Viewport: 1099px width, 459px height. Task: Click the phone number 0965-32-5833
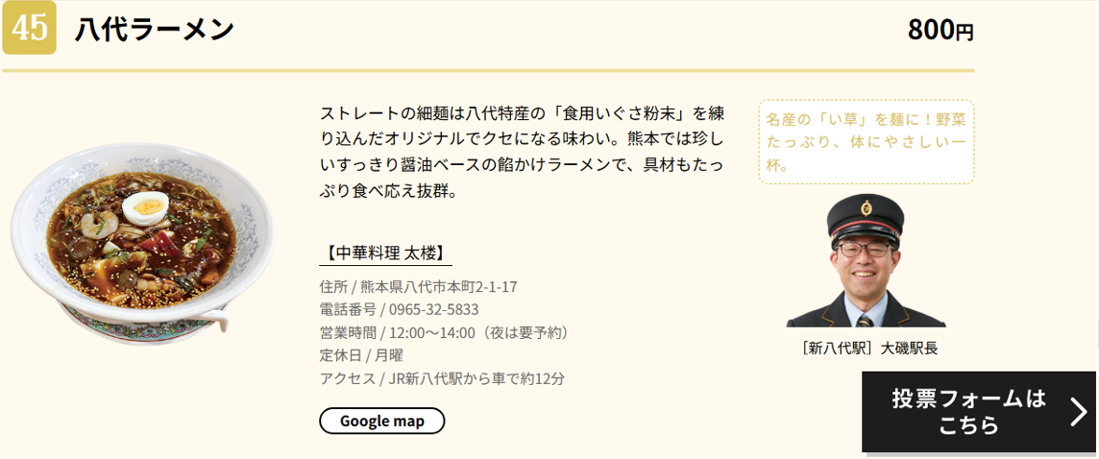pyautogui.click(x=433, y=309)
